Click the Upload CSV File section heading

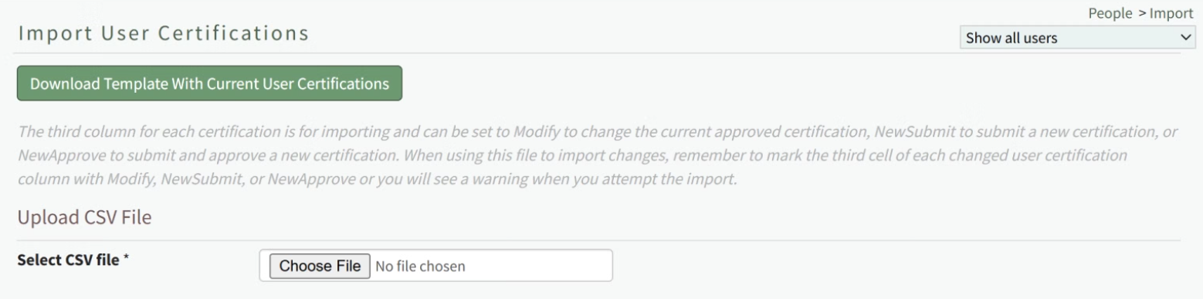84,218
